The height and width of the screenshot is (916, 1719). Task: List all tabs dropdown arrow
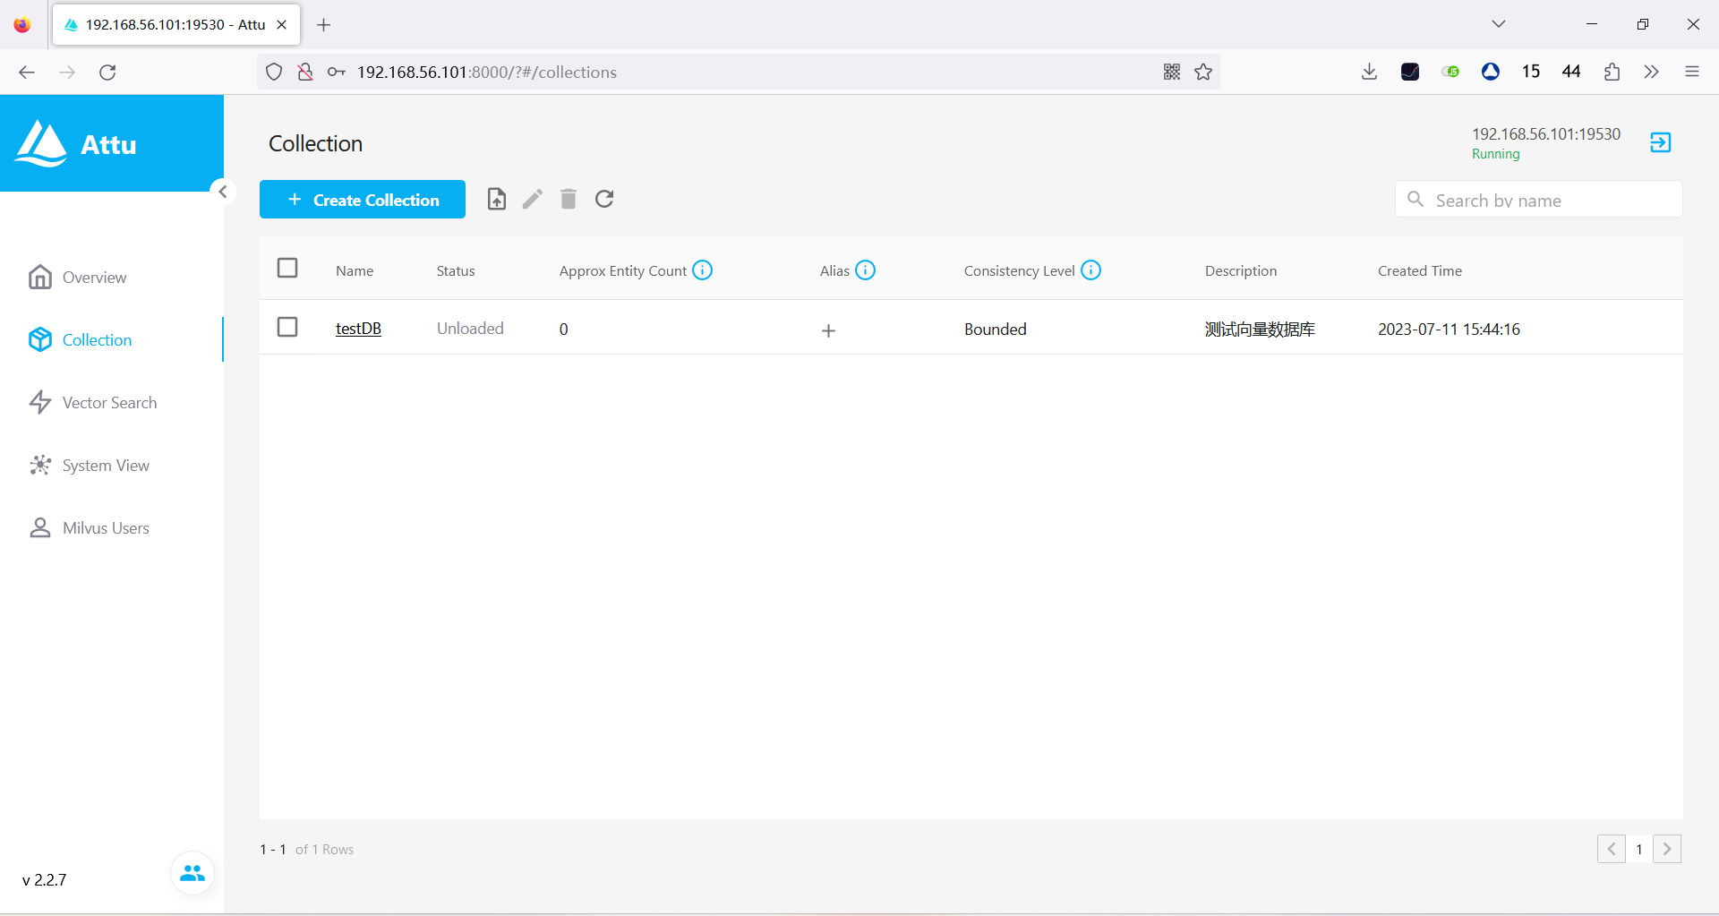coord(1499,24)
